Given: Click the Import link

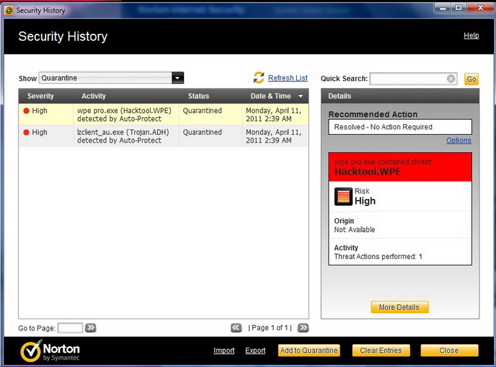Looking at the screenshot, I should click(x=224, y=350).
